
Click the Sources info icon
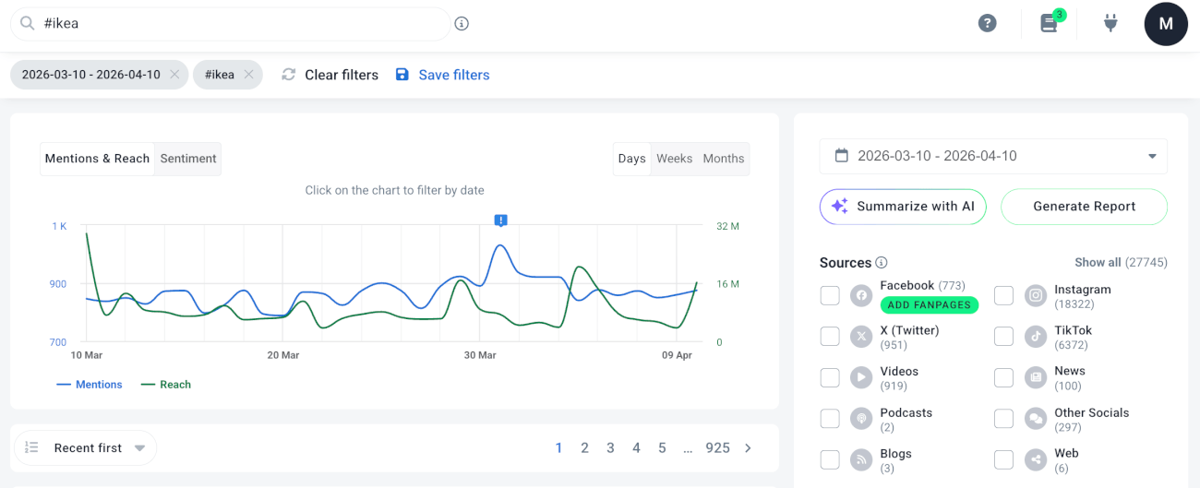(882, 263)
